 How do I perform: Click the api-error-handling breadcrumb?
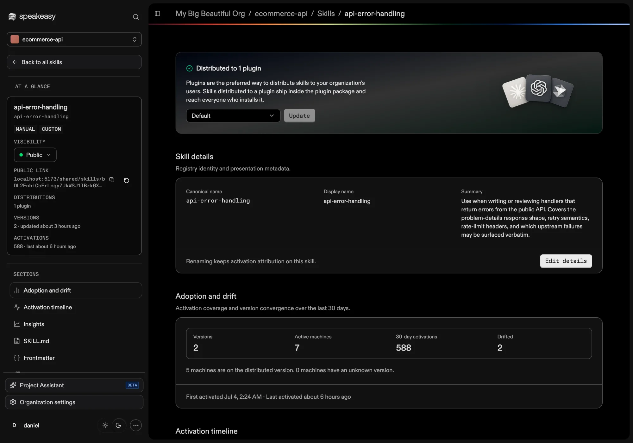point(374,14)
